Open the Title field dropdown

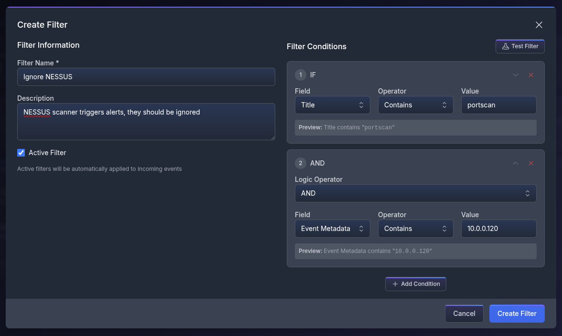pyautogui.click(x=332, y=105)
